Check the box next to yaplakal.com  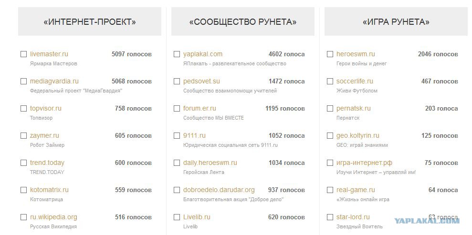click(x=177, y=54)
